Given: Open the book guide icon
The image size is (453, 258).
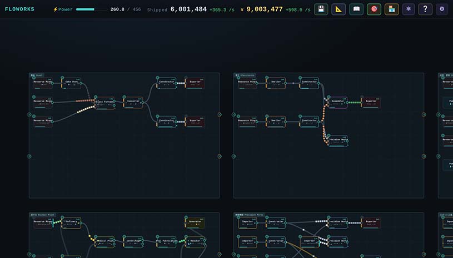Looking at the screenshot, I should coord(356,9).
